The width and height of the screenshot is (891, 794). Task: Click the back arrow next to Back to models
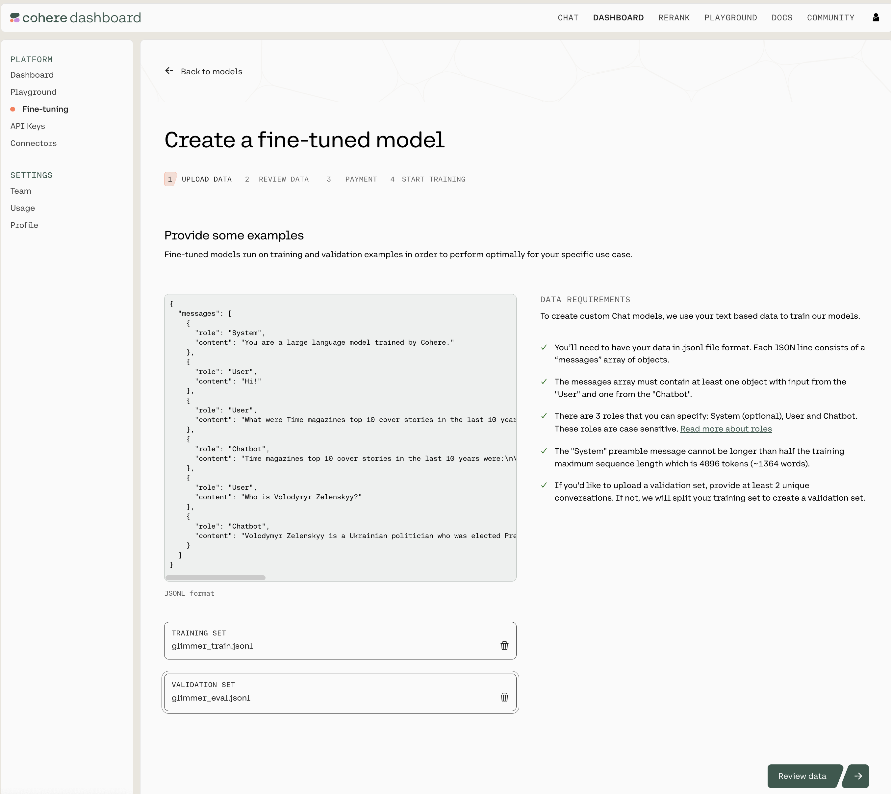click(169, 71)
